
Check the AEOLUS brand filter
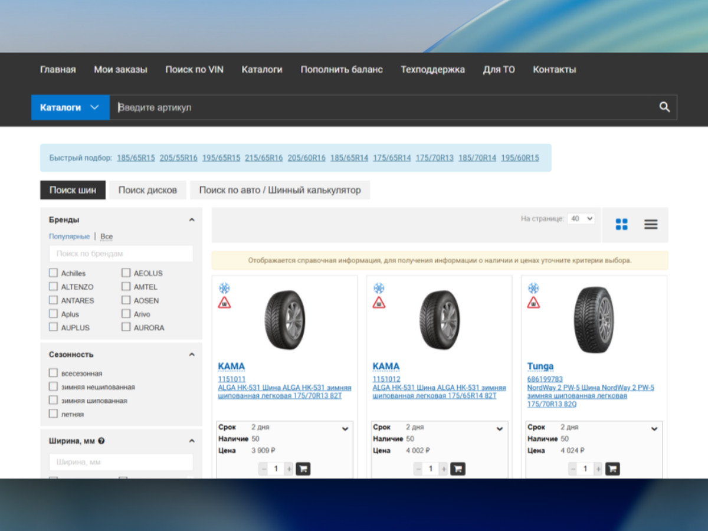(x=126, y=273)
